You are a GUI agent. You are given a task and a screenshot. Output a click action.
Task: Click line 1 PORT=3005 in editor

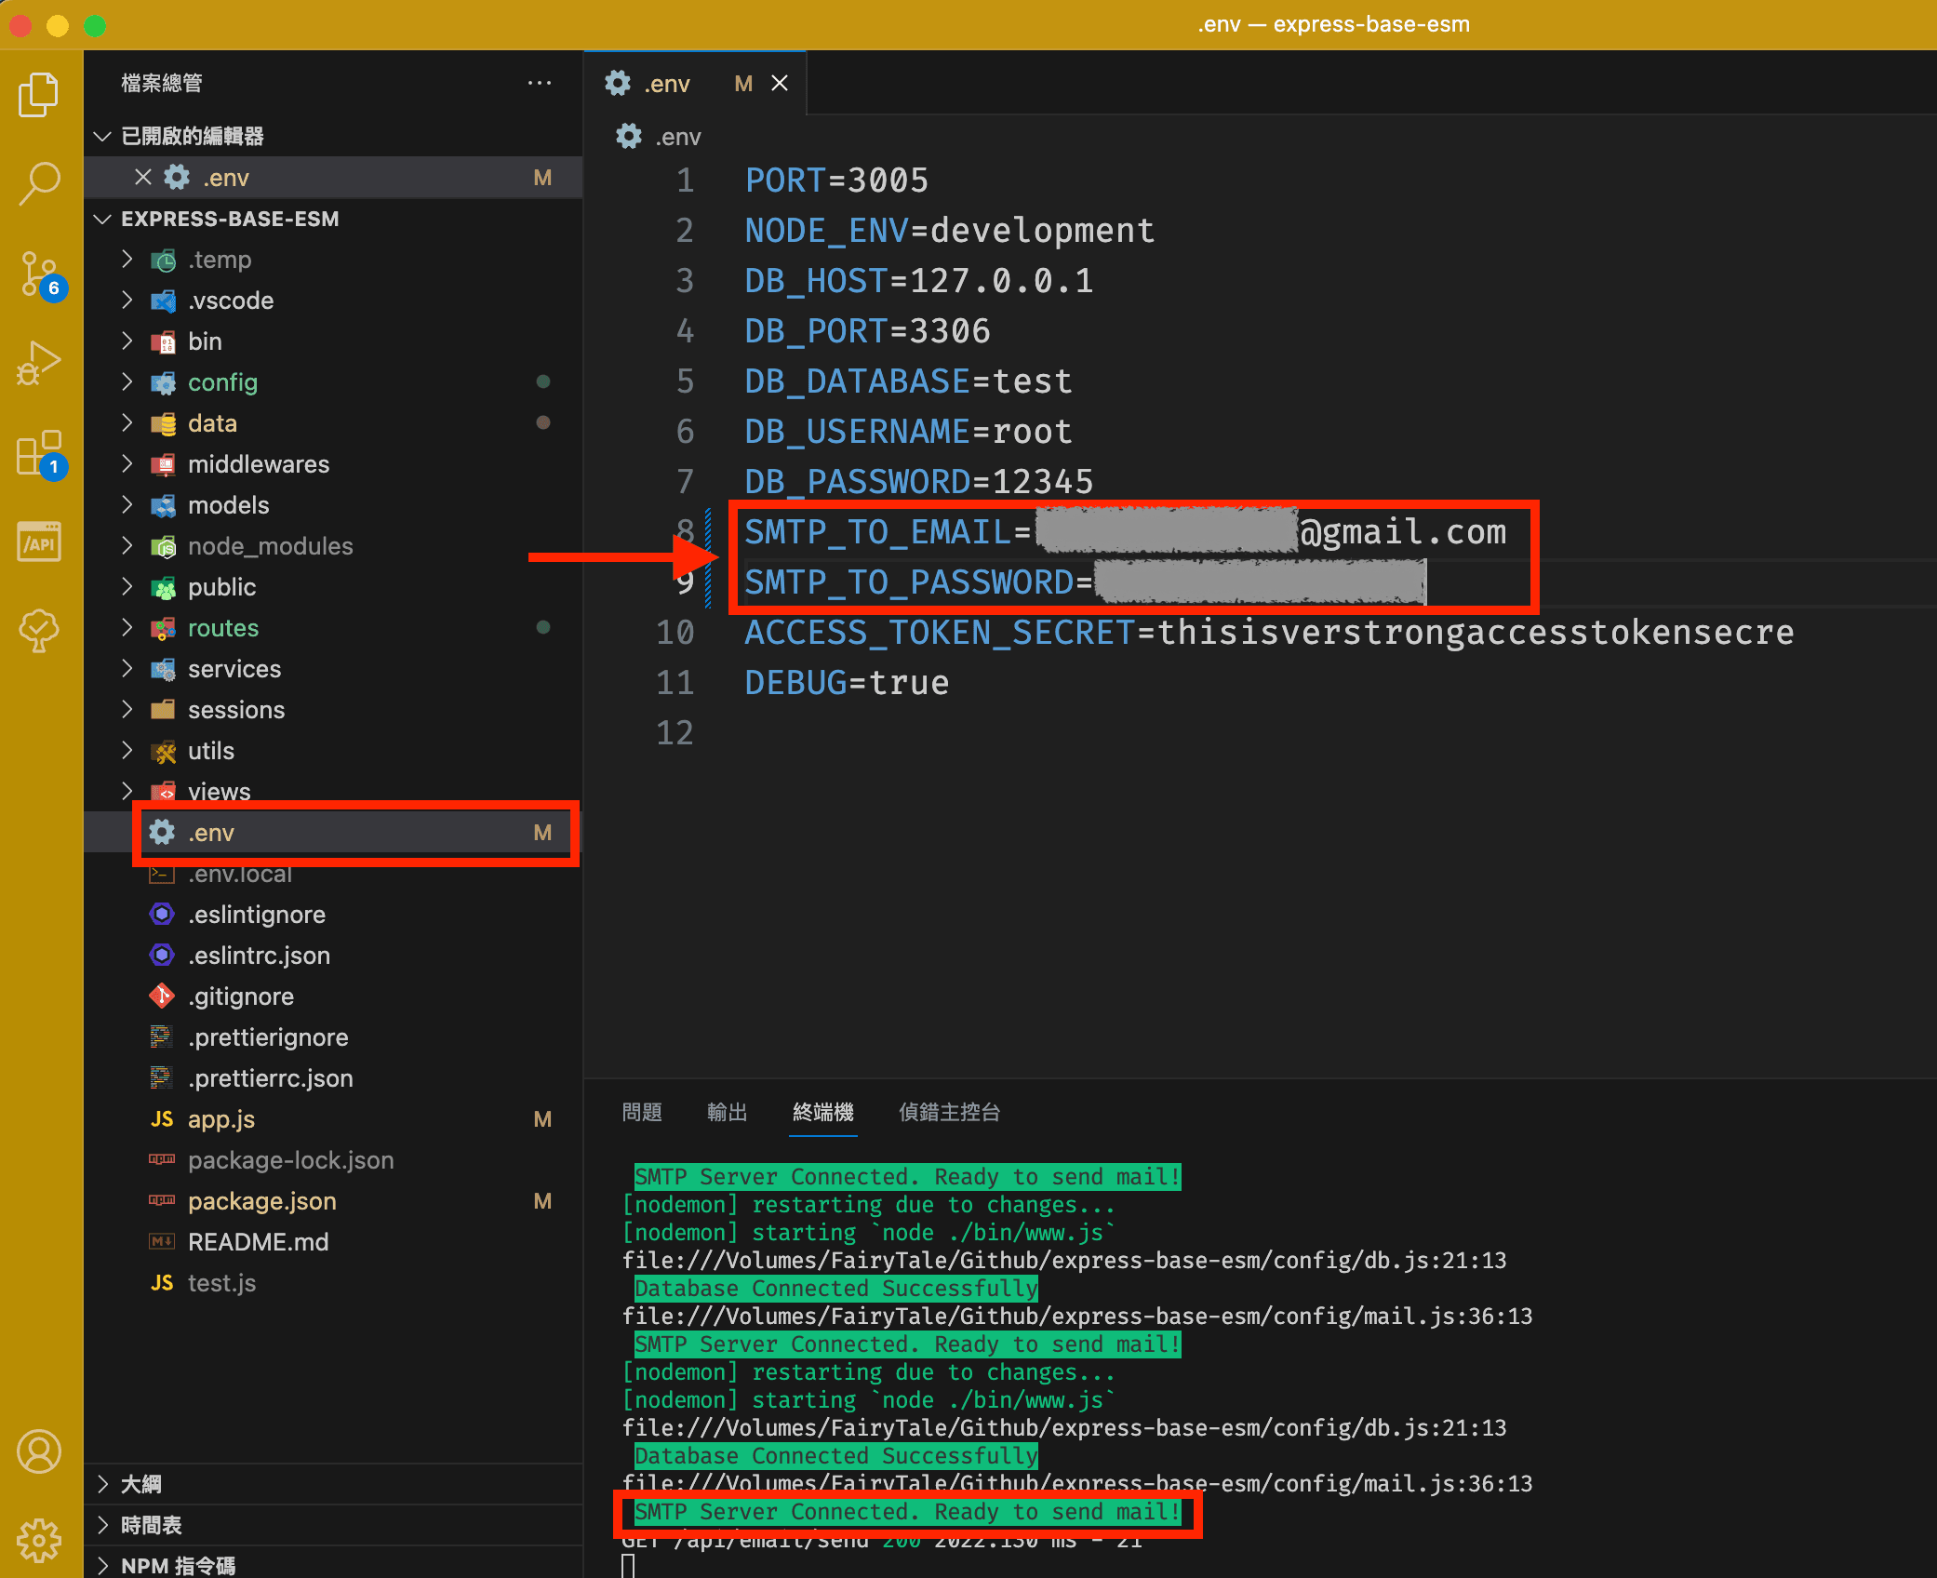click(x=836, y=181)
